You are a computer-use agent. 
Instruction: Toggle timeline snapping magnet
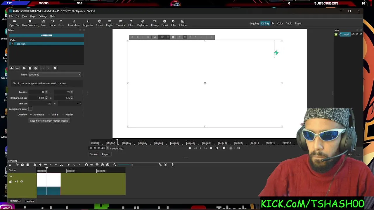[x=86, y=165]
